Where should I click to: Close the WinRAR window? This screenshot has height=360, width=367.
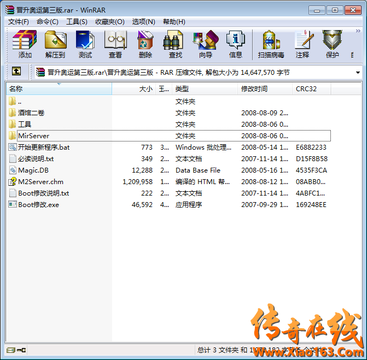tap(353, 10)
